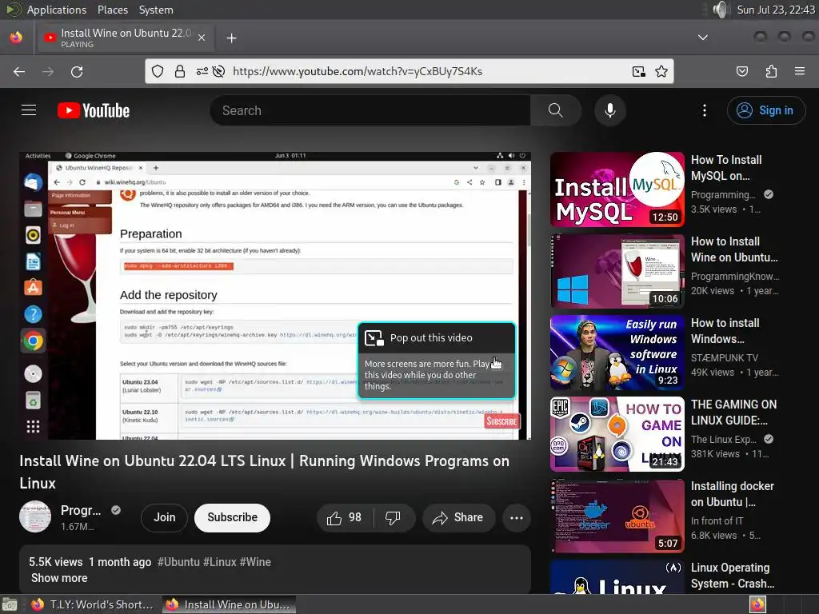Open the Places menu

point(112,10)
